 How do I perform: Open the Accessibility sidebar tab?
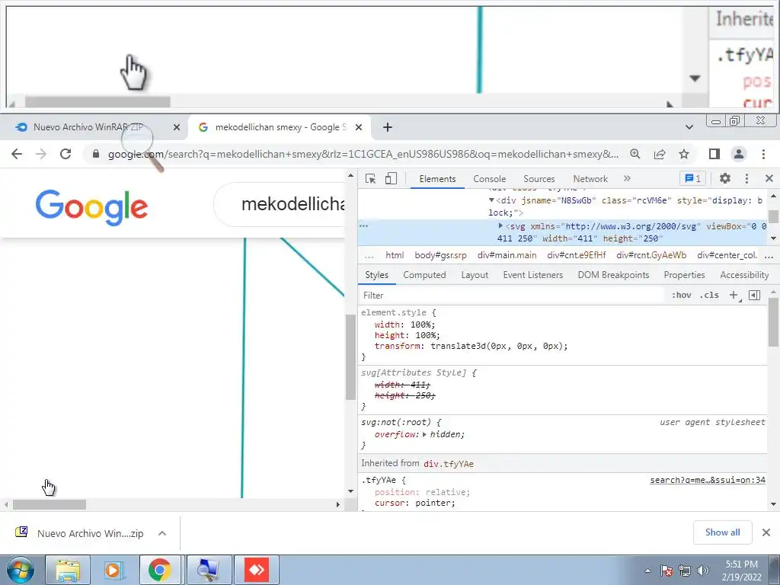(744, 275)
